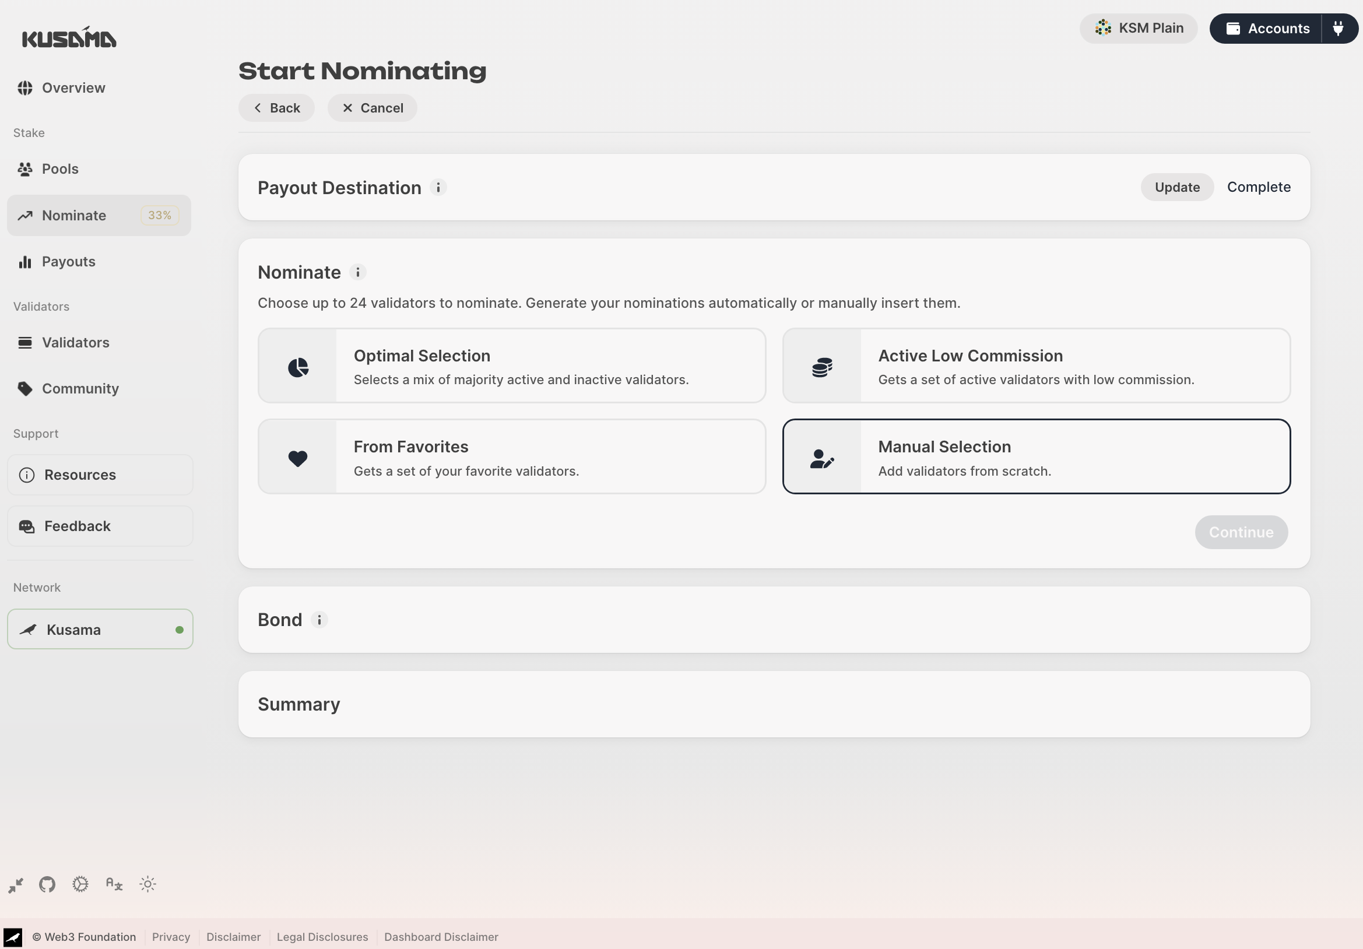Image resolution: width=1363 pixels, height=949 pixels.
Task: Expand the Bond section info tooltip
Action: pos(320,620)
